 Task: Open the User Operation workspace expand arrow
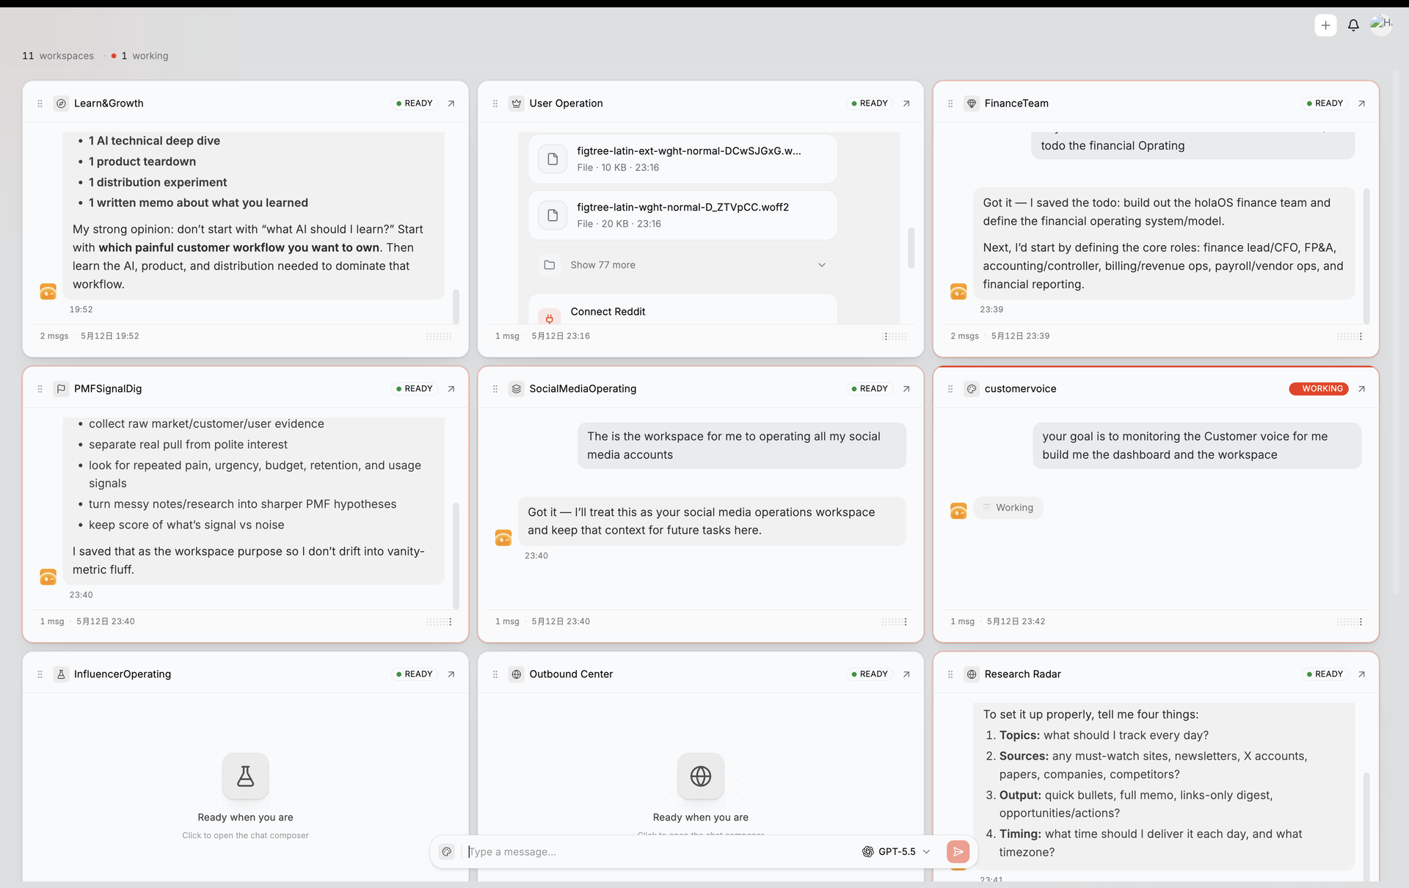906,103
